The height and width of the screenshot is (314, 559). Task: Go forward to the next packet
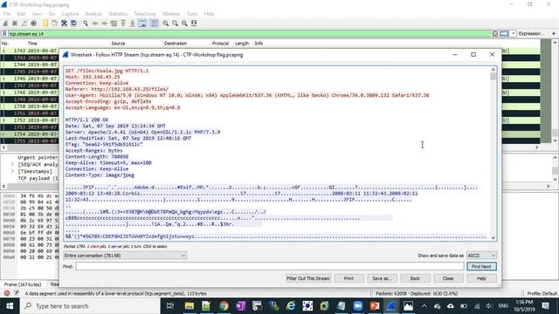pos(104,24)
